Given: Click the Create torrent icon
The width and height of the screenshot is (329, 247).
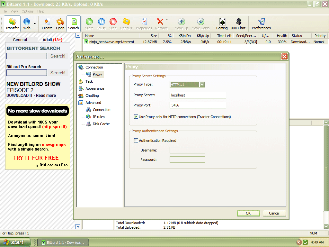Looking at the screenshot, I should [x=47, y=24].
